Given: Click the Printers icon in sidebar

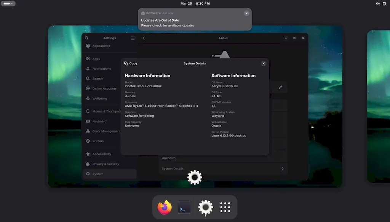Looking at the screenshot, I should (x=88, y=141).
